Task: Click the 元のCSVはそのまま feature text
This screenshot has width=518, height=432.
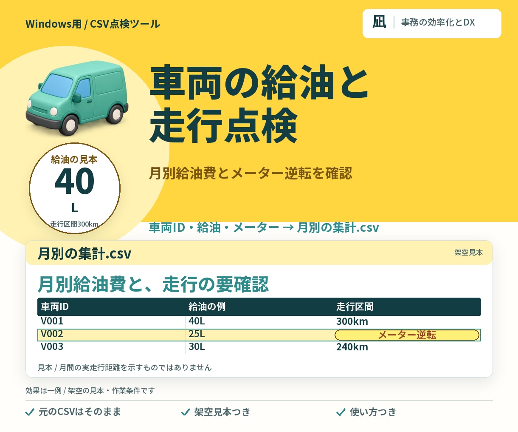Action: point(80,412)
